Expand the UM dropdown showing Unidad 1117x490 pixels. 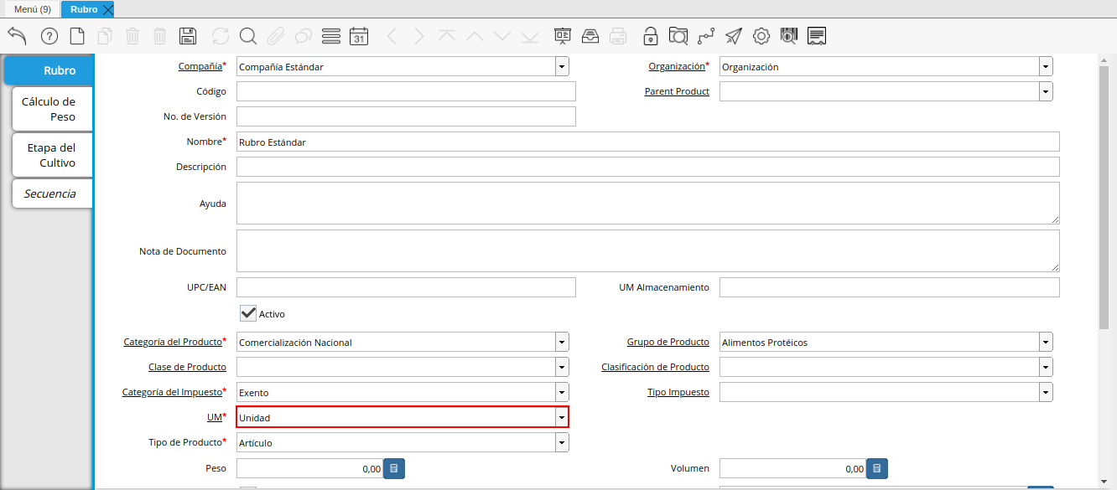pyautogui.click(x=561, y=417)
